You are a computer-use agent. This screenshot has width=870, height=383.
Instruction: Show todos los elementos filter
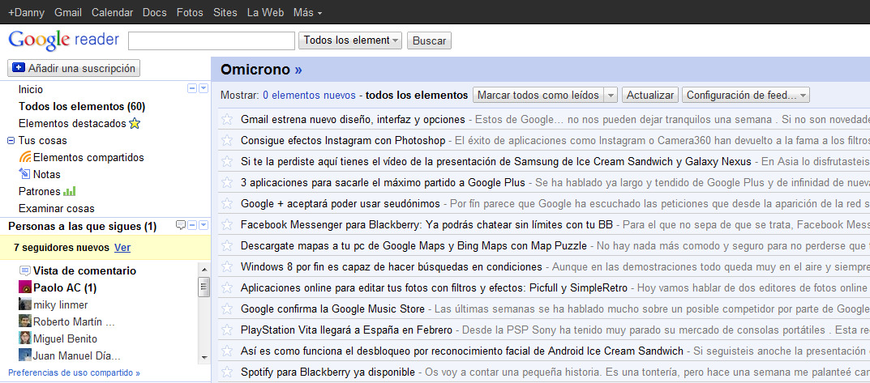click(417, 96)
